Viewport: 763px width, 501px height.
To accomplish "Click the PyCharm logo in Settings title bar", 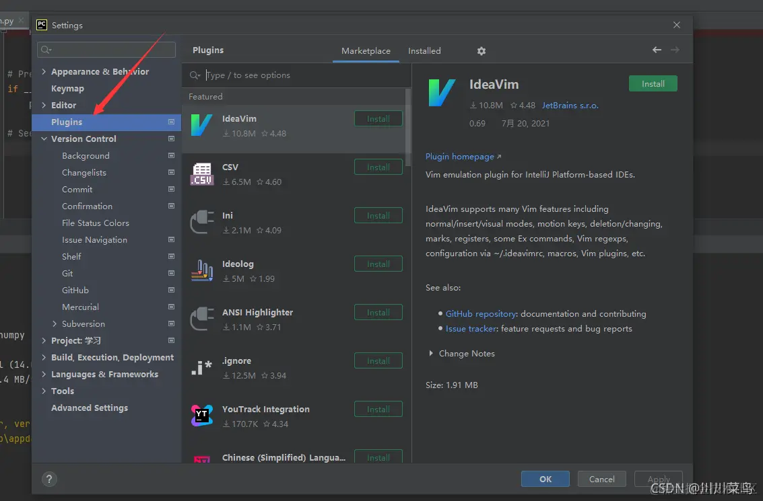I will tap(42, 25).
